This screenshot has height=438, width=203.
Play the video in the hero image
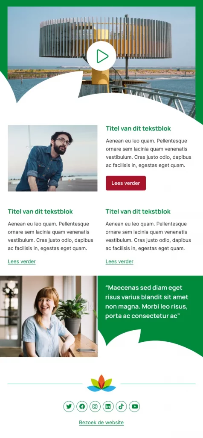pyautogui.click(x=101, y=56)
